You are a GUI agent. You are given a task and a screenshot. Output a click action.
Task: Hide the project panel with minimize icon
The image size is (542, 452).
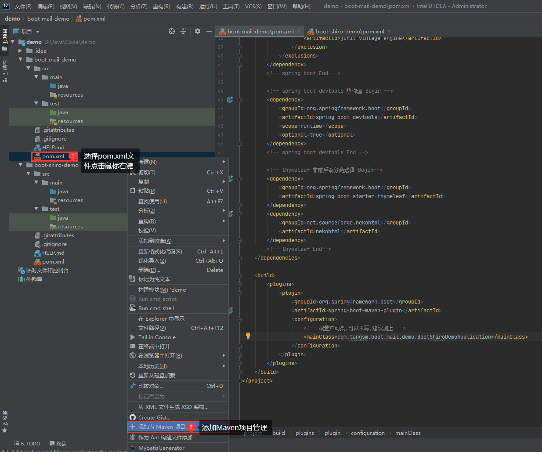(x=209, y=31)
